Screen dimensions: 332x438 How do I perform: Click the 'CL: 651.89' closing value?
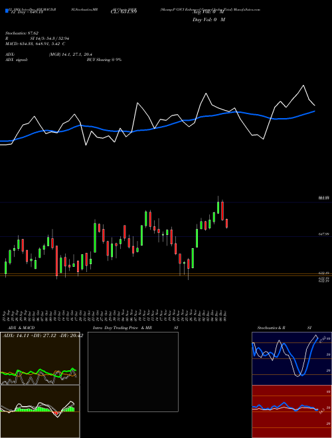click(x=124, y=12)
